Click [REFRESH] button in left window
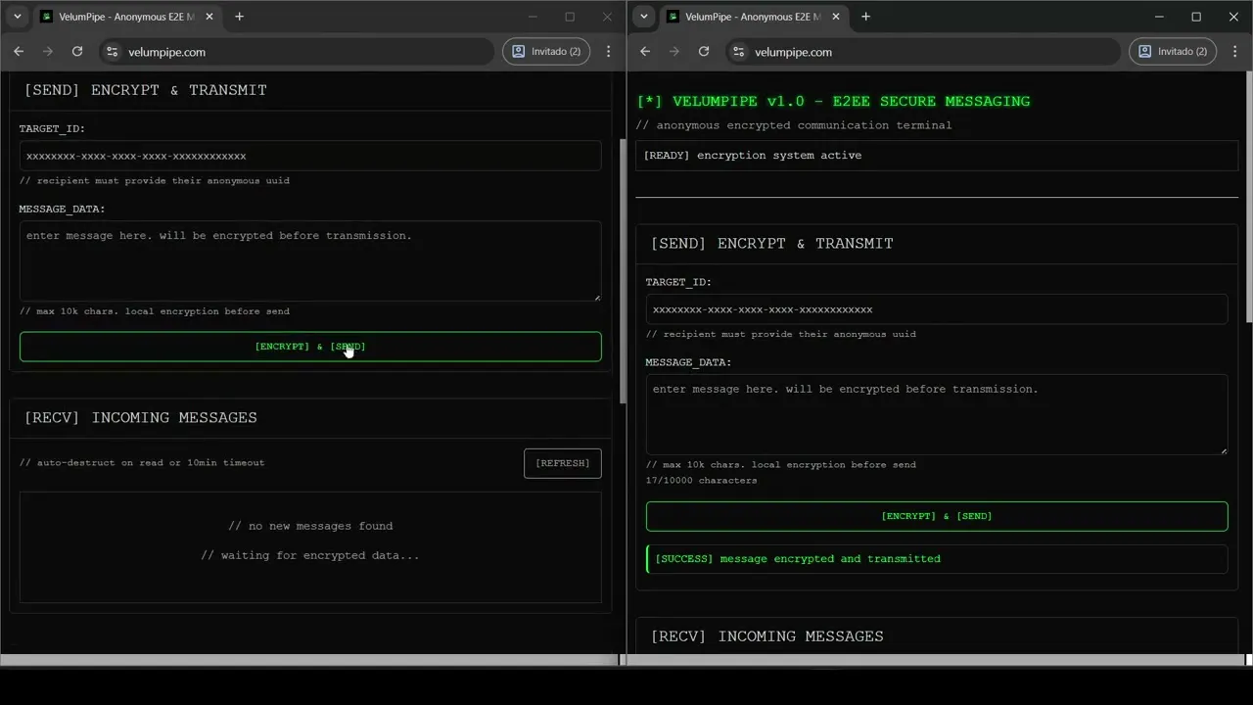The image size is (1253, 705). pyautogui.click(x=563, y=463)
